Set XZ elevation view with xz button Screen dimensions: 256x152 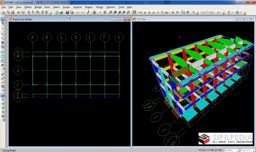(x=149, y=13)
